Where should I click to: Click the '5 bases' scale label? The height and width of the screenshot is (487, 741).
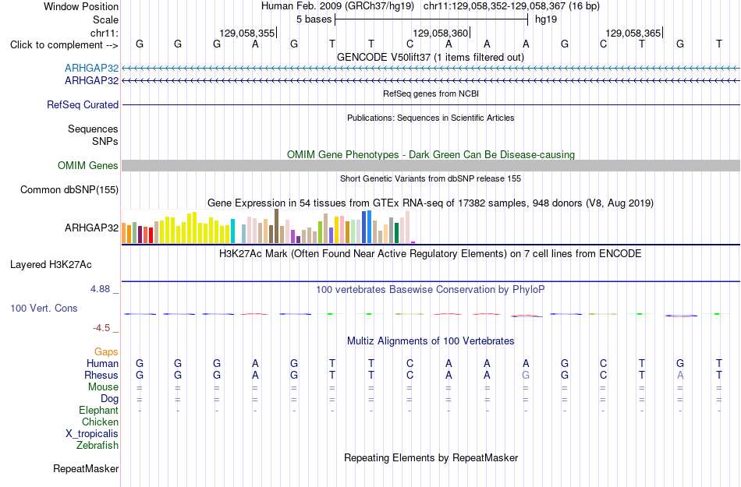pyautogui.click(x=314, y=19)
